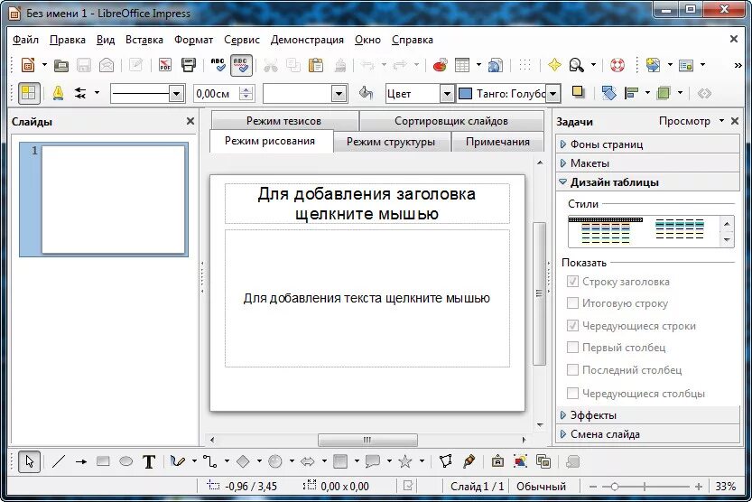Open the 'Демонстрация' menu
752x502 pixels.
click(307, 40)
